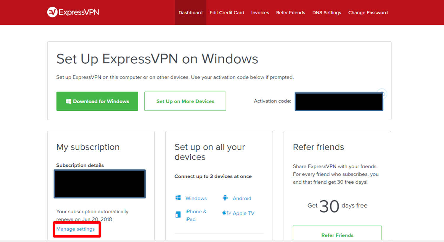Open the Windows setup link
Viewport: 444px width, 242px height.
click(x=196, y=198)
